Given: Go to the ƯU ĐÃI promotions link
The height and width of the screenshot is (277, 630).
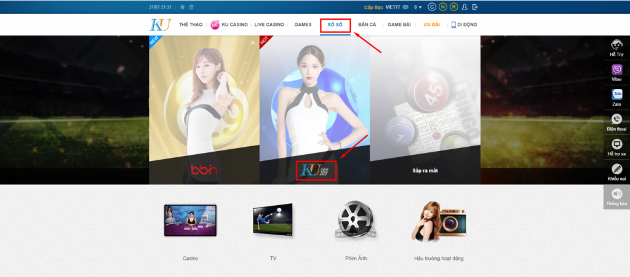Looking at the screenshot, I should click(431, 25).
